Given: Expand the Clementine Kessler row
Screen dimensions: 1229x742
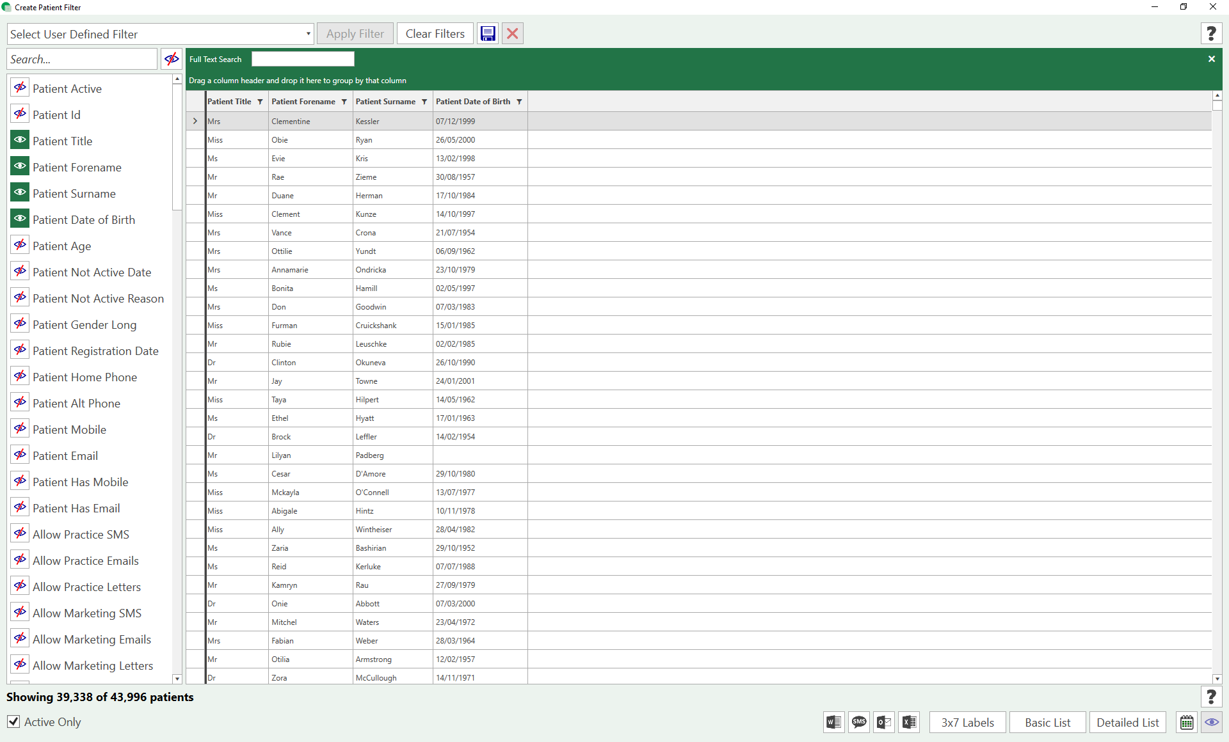Looking at the screenshot, I should [195, 121].
